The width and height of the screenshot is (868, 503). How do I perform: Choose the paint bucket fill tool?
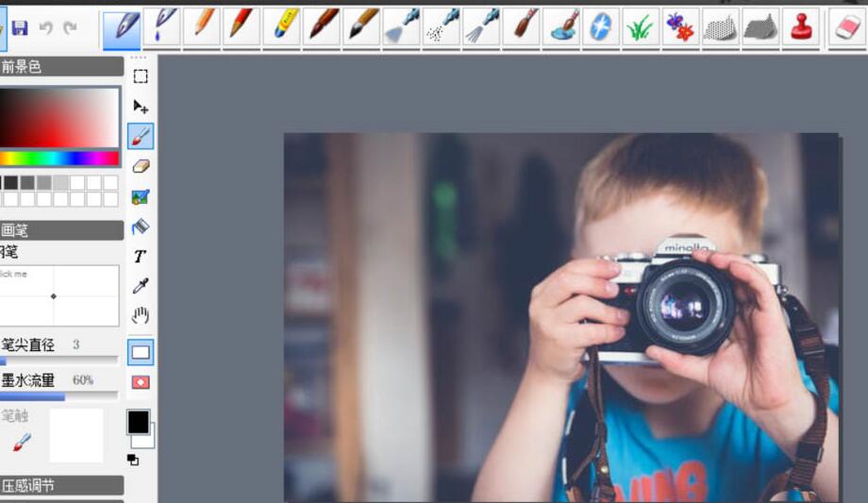[141, 226]
